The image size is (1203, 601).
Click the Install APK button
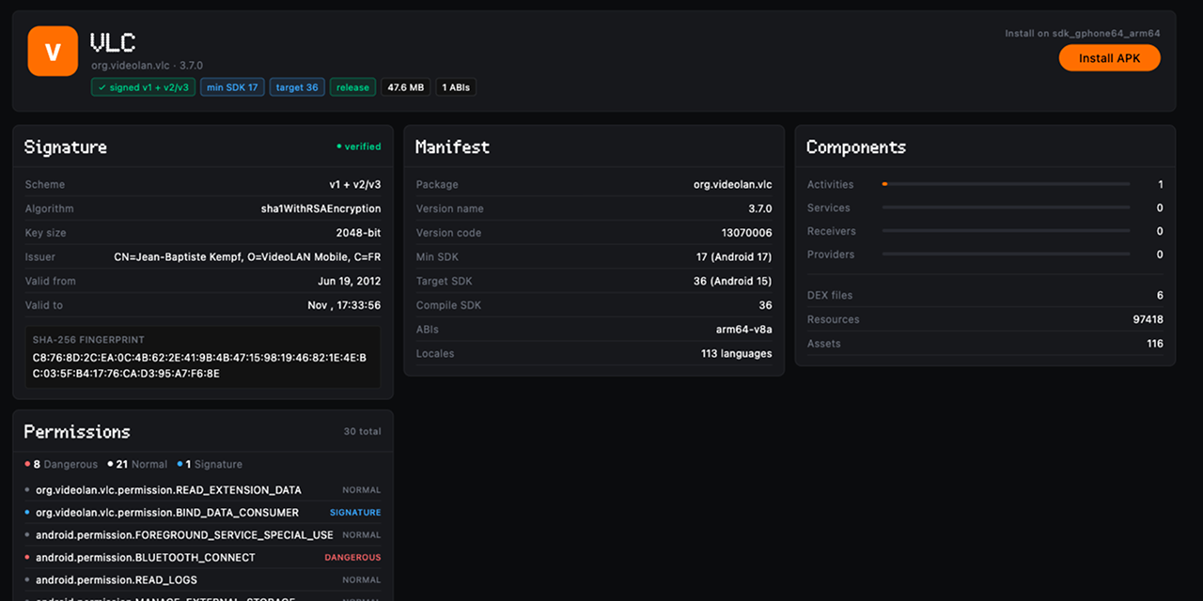[x=1109, y=58]
